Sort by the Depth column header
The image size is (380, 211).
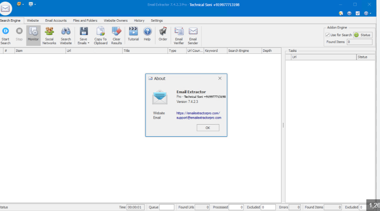(271, 51)
